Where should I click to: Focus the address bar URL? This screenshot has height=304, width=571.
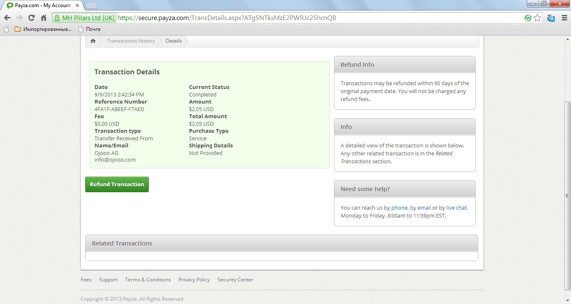pos(227,18)
